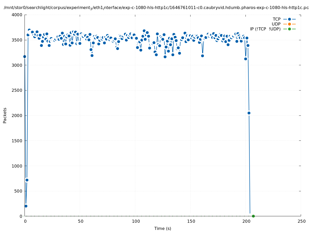The height and width of the screenshot is (232, 309).
Task: Toggle the UDP series via its legend label
Action: [x=276, y=24]
